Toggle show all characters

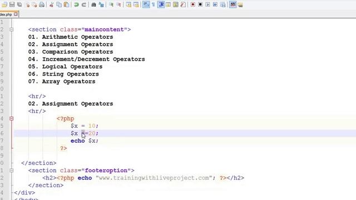point(154,4)
